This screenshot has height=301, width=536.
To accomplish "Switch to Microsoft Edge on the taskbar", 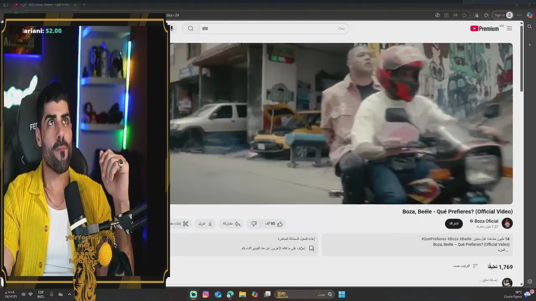I will coord(230,294).
